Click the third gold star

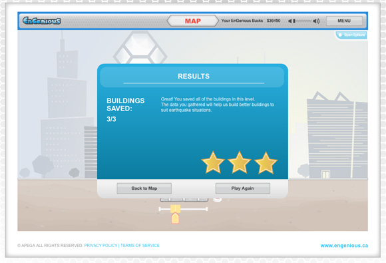[x=266, y=162]
